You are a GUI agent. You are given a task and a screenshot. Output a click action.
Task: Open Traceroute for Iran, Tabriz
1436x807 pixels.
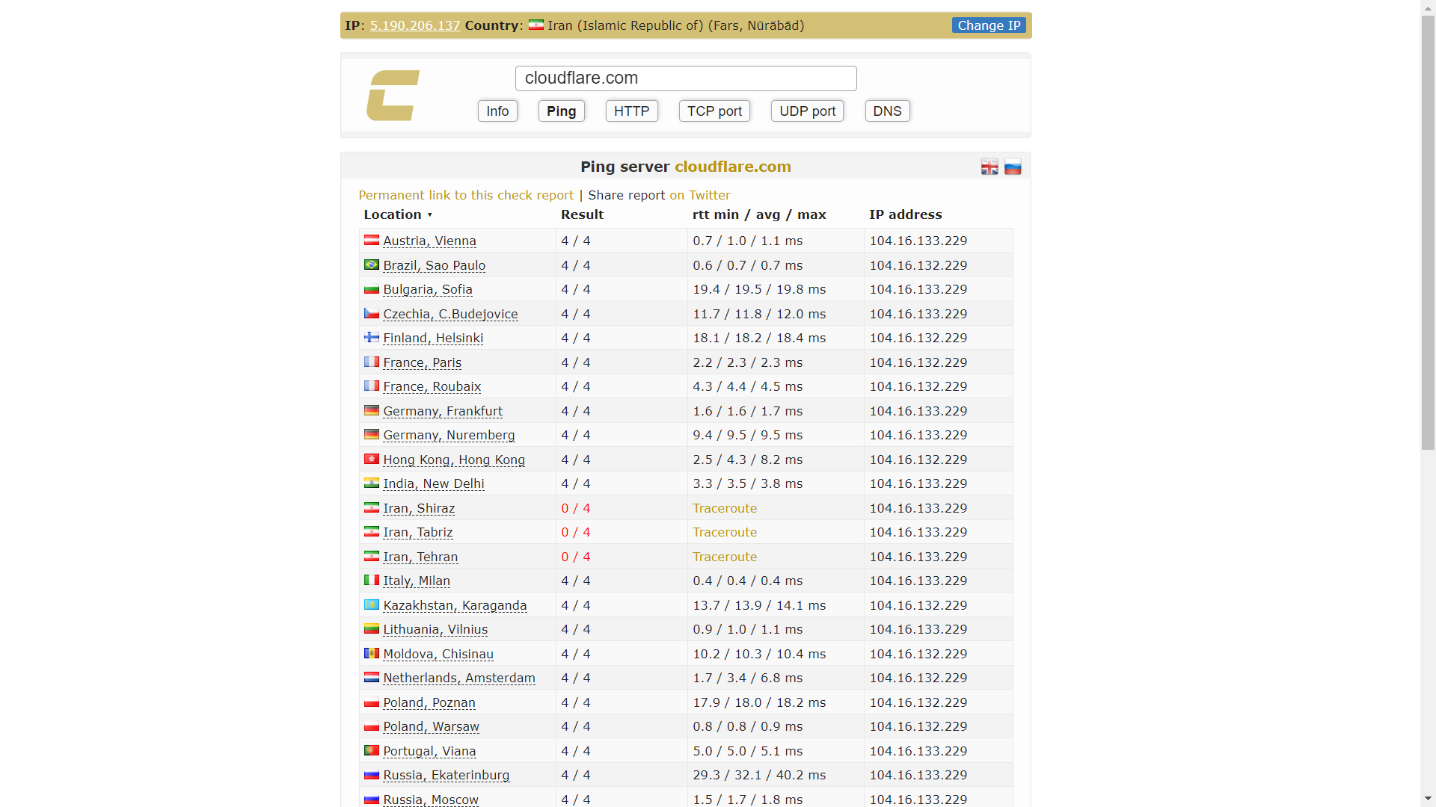point(725,532)
